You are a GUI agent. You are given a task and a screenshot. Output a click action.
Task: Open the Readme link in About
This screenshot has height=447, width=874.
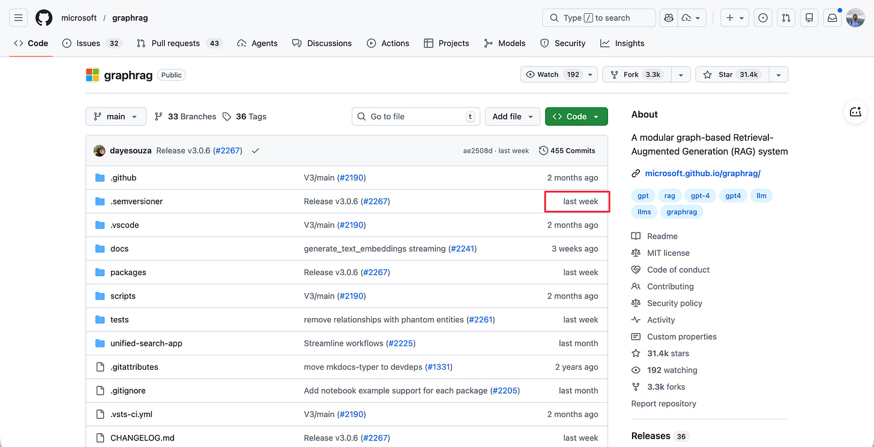(x=654, y=236)
